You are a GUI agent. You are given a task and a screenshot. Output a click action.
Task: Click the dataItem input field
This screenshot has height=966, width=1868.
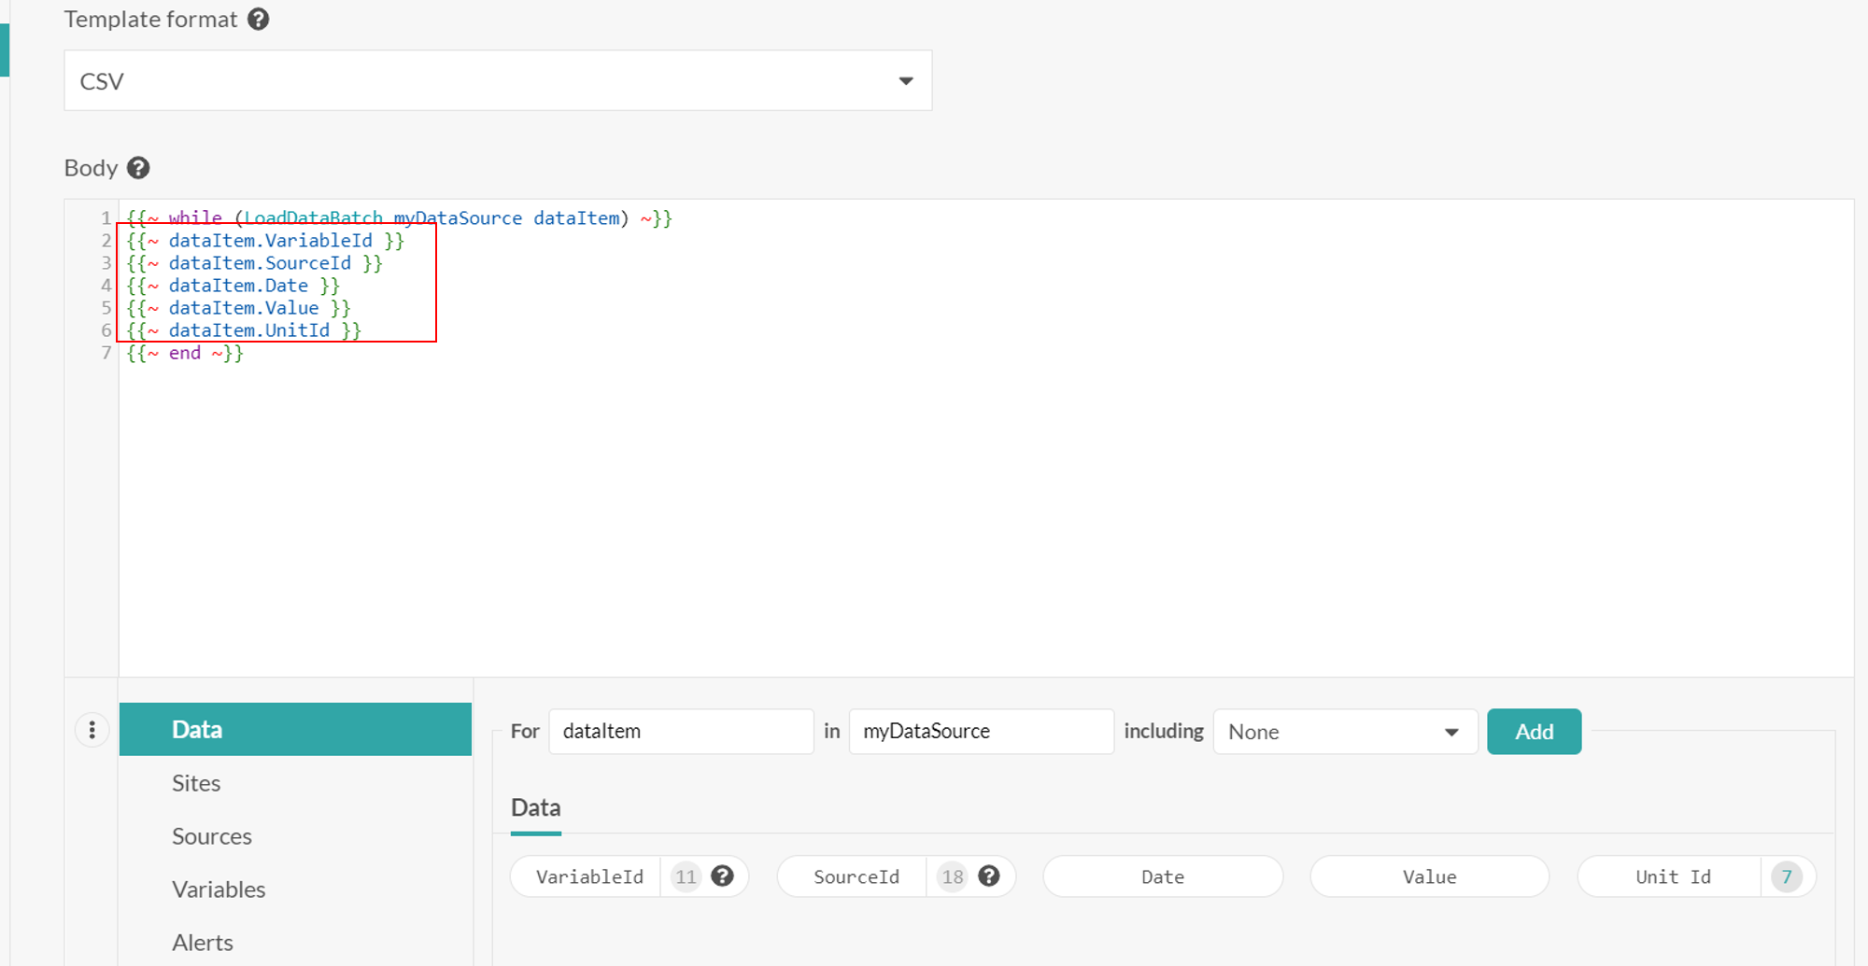pyautogui.click(x=681, y=732)
